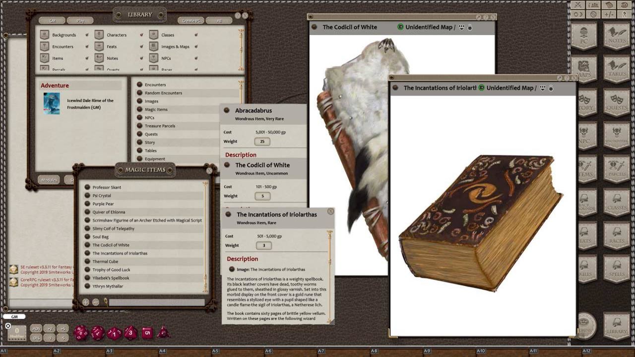Click the eye icon on the Unidentified Map header
635x357 pixels.
coord(461,27)
